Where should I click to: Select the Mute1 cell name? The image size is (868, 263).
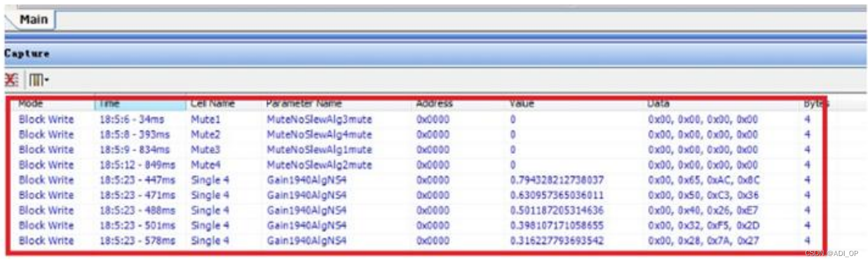tap(205, 119)
